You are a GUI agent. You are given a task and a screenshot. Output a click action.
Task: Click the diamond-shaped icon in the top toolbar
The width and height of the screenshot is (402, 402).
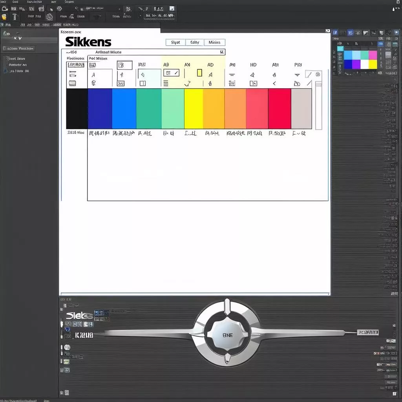[59, 8]
